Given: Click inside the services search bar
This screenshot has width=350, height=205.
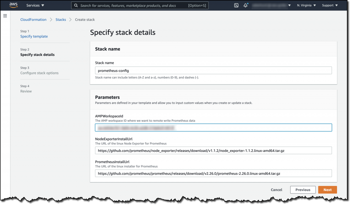Looking at the screenshot, I should 140,5.
